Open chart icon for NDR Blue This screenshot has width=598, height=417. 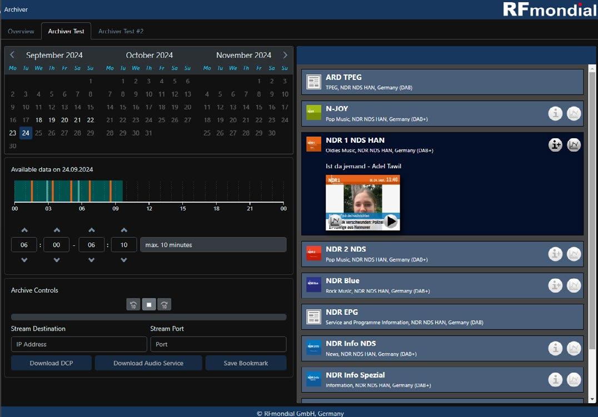coord(574,285)
